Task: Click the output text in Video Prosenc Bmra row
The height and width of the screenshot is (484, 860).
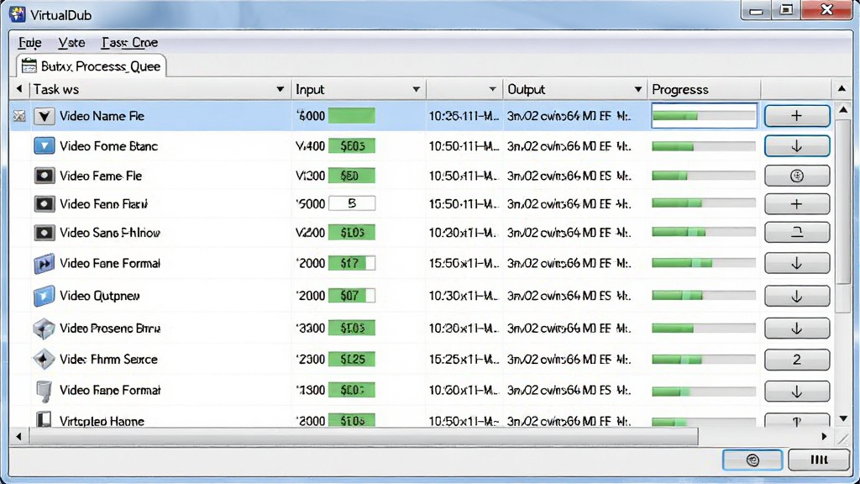Action: [569, 329]
